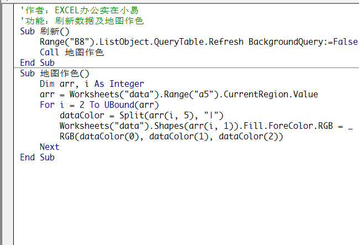
Task: Click the final End Sub line
Action: (x=38, y=158)
